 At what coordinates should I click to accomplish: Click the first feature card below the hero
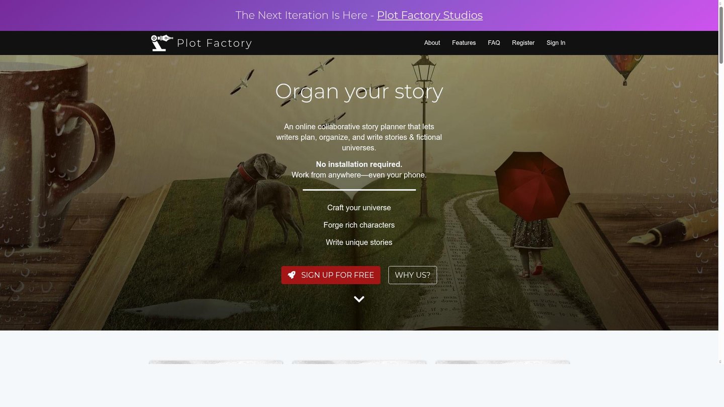pyautogui.click(x=216, y=362)
